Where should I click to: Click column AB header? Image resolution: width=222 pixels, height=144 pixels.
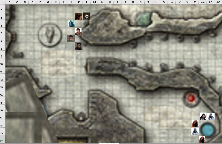(x=210, y=2)
